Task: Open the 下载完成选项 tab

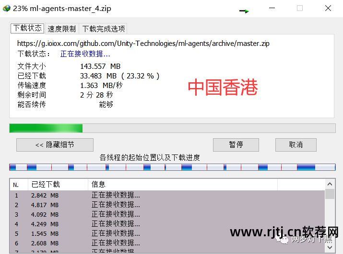Action: click(103, 29)
